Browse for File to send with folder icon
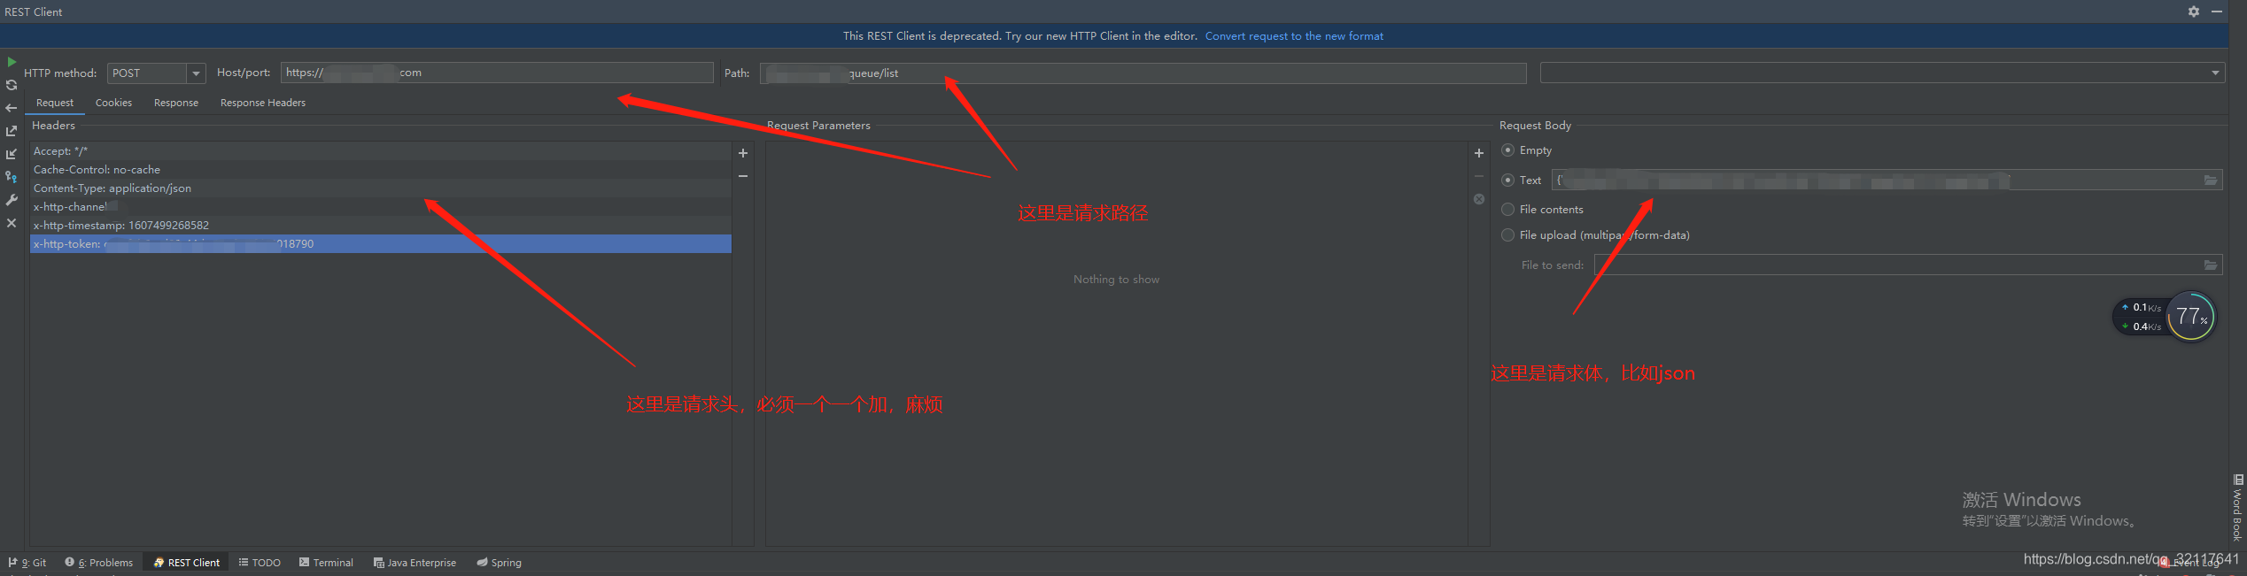 (x=2211, y=265)
